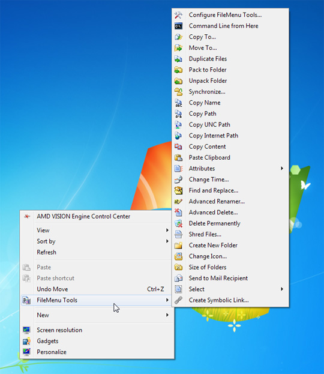Screen dimensions: 324x374
Task: Click the Command Line from Here console icon
Action: [178, 26]
